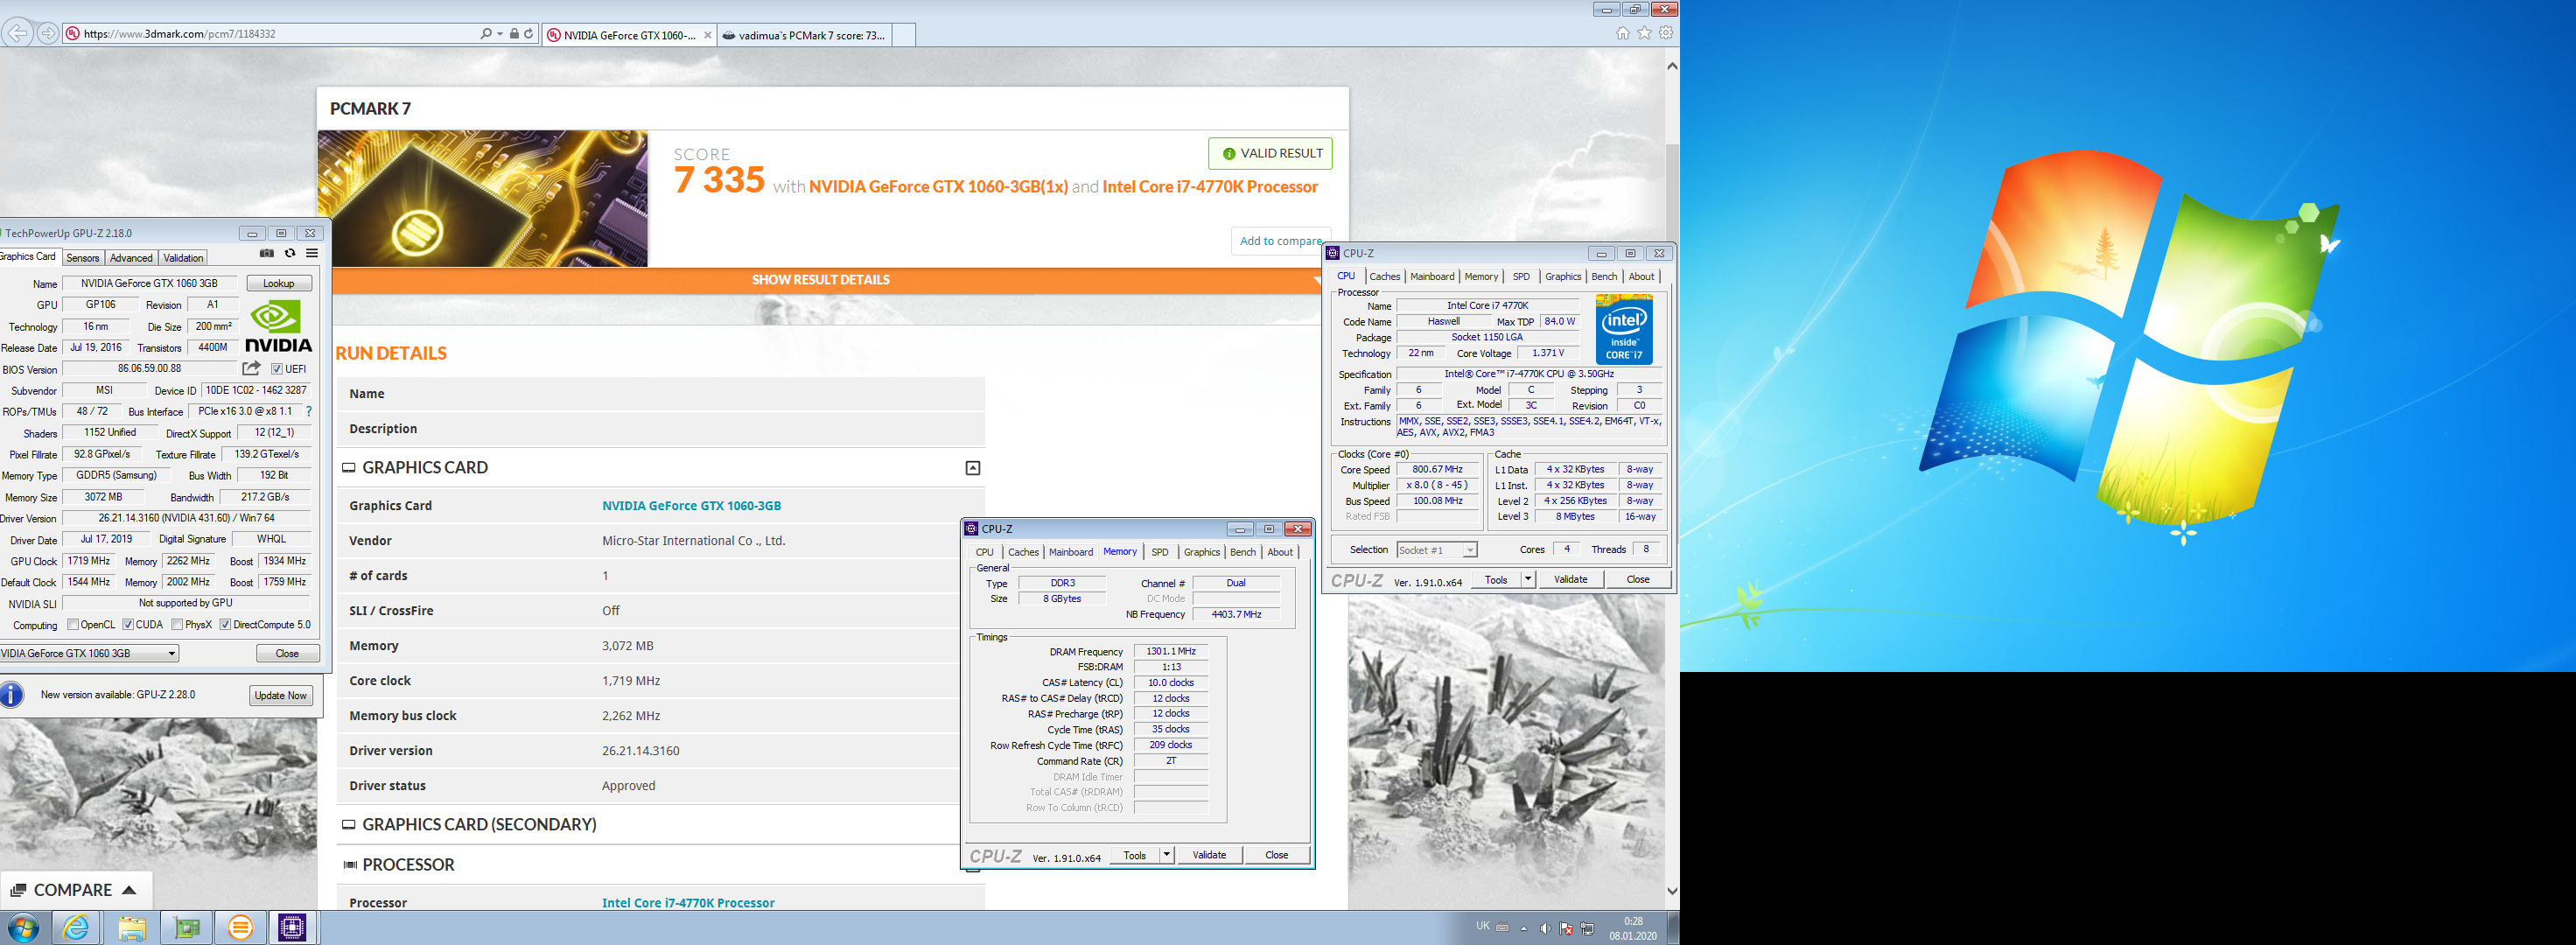Collapse the Graphics Card section

[x=972, y=468]
